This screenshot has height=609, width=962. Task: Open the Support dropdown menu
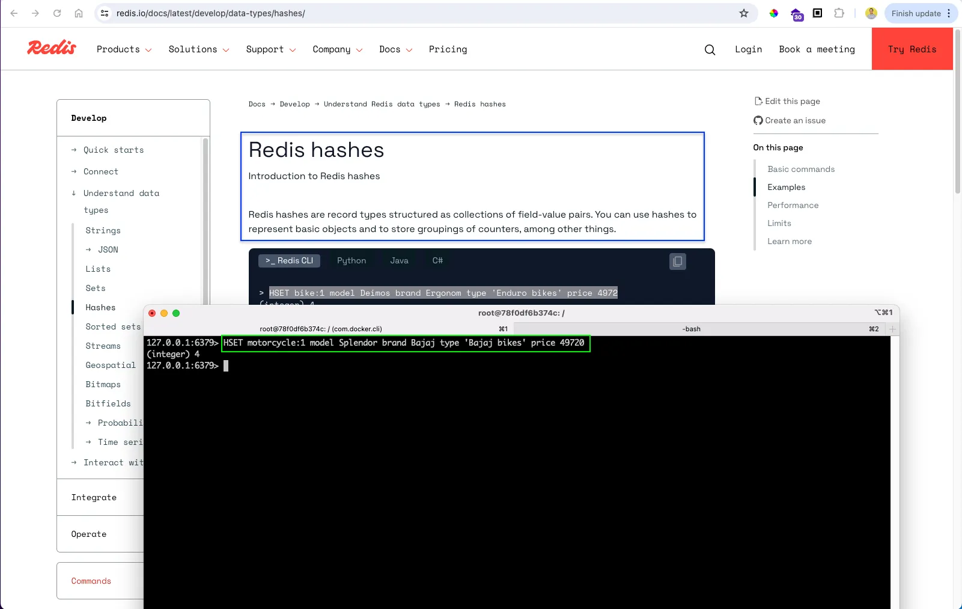tap(271, 49)
